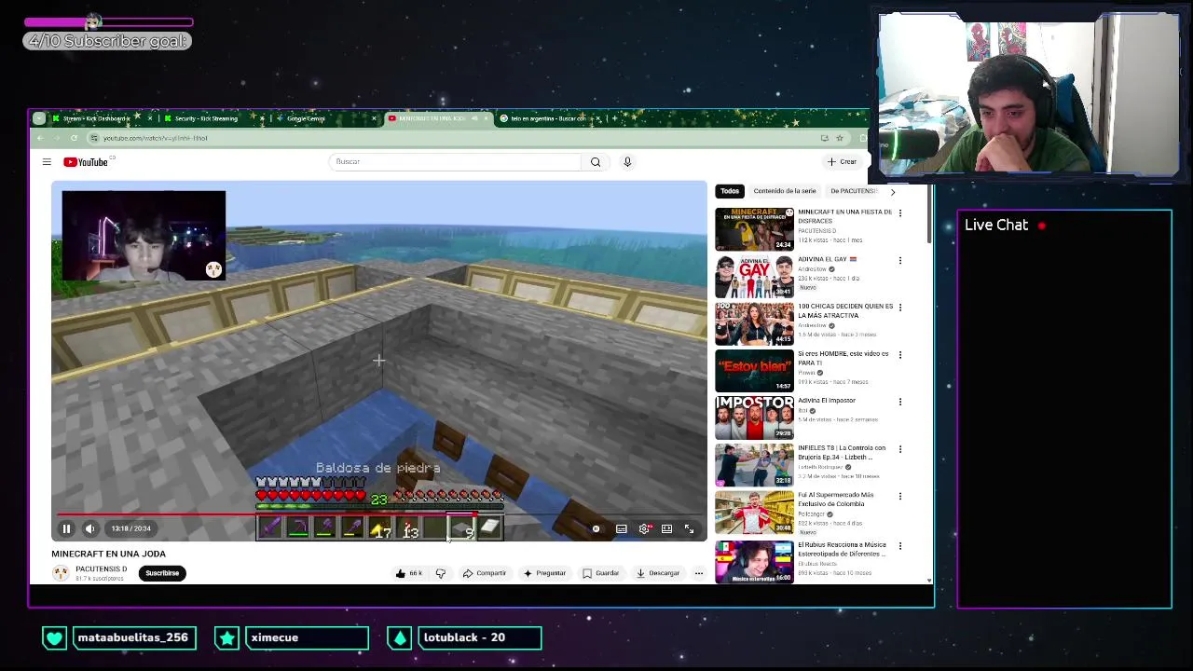Click the MINECRAFT EN UNA JODA title

[x=108, y=554]
